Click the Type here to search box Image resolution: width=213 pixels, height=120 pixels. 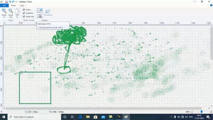[x=34, y=117]
